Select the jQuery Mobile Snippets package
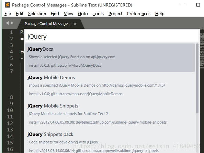204x153 pixels. 110,114
